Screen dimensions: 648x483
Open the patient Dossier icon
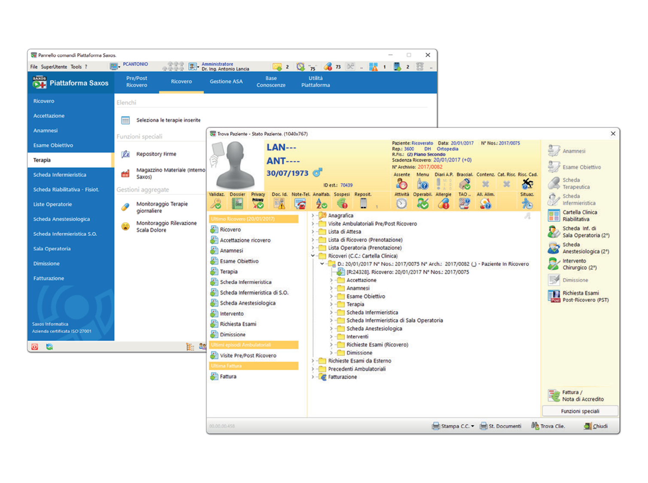click(237, 204)
